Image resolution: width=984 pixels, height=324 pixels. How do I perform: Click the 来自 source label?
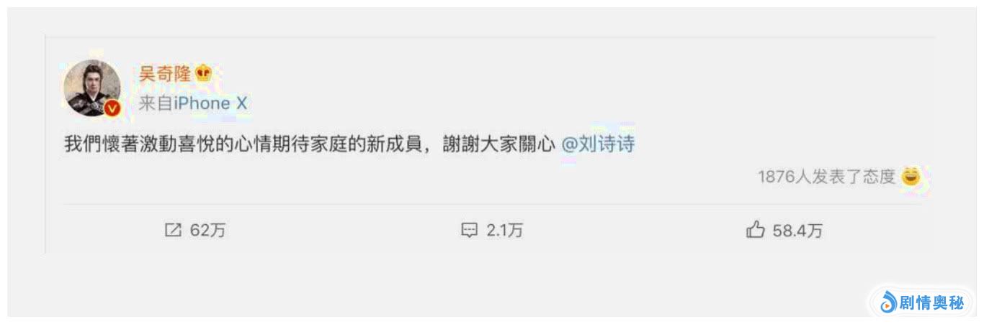[x=156, y=103]
